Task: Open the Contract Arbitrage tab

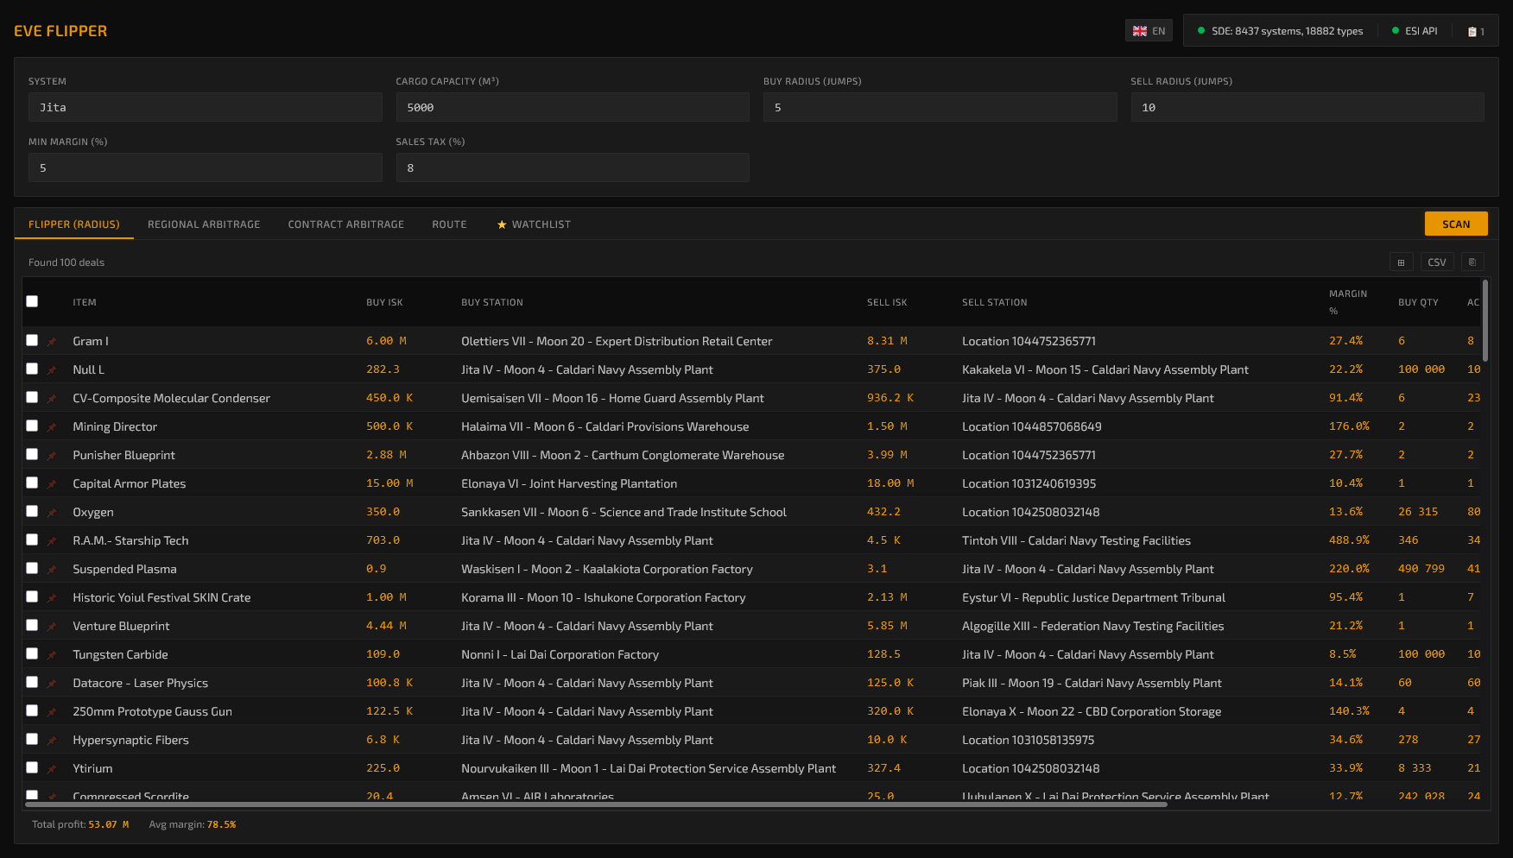Action: click(x=346, y=224)
